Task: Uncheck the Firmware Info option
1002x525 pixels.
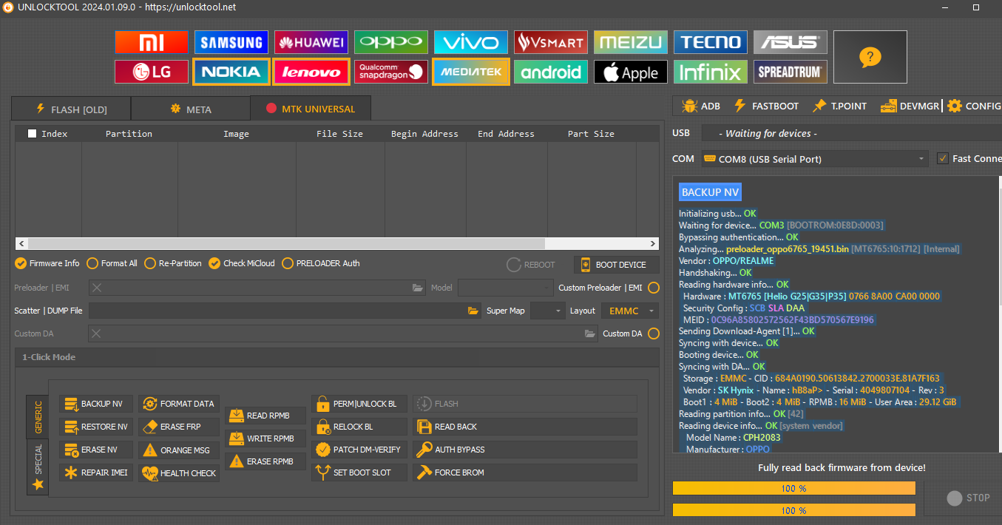Action: (x=21, y=263)
